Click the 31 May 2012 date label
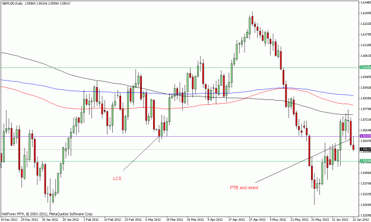 [x=319, y=220]
